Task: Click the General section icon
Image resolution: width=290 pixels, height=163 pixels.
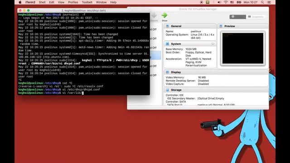Action: [167, 26]
